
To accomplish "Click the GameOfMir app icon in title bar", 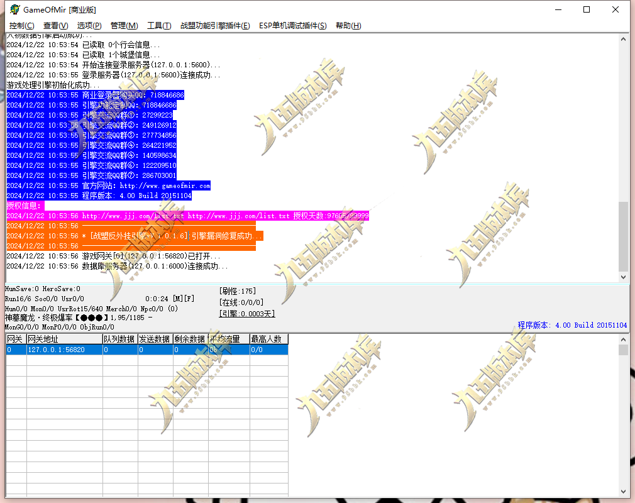I will [14, 9].
